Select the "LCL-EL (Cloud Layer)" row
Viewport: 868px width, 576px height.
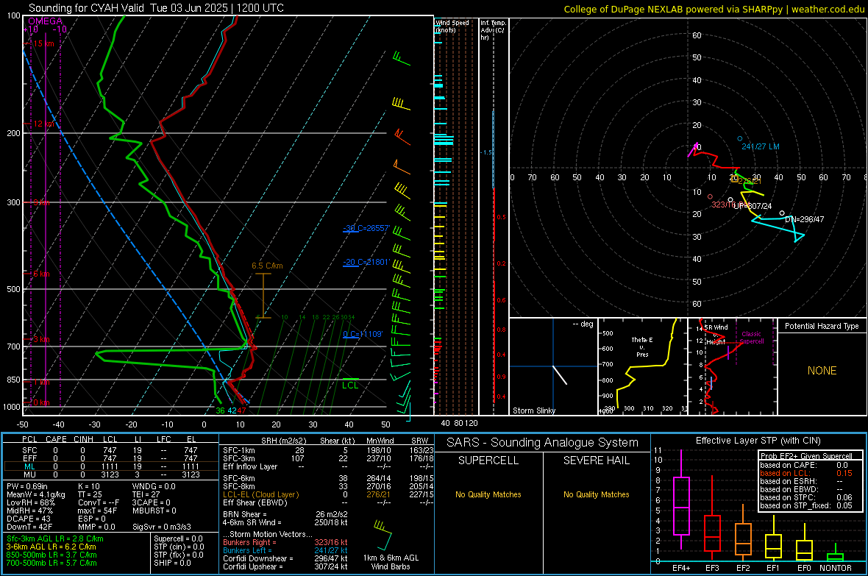[328, 494]
